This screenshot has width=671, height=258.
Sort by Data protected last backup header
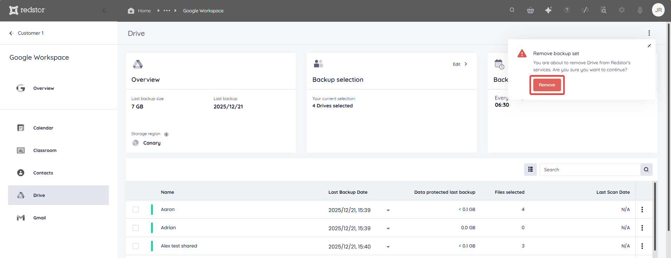(445, 192)
